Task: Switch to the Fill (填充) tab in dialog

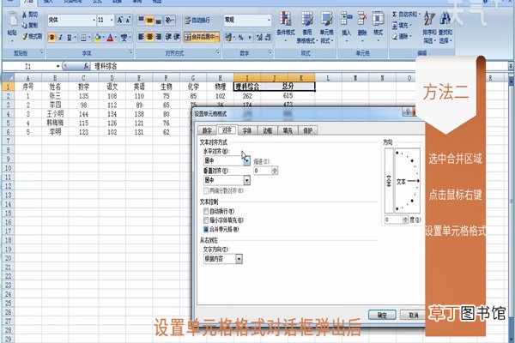Action: click(x=288, y=130)
